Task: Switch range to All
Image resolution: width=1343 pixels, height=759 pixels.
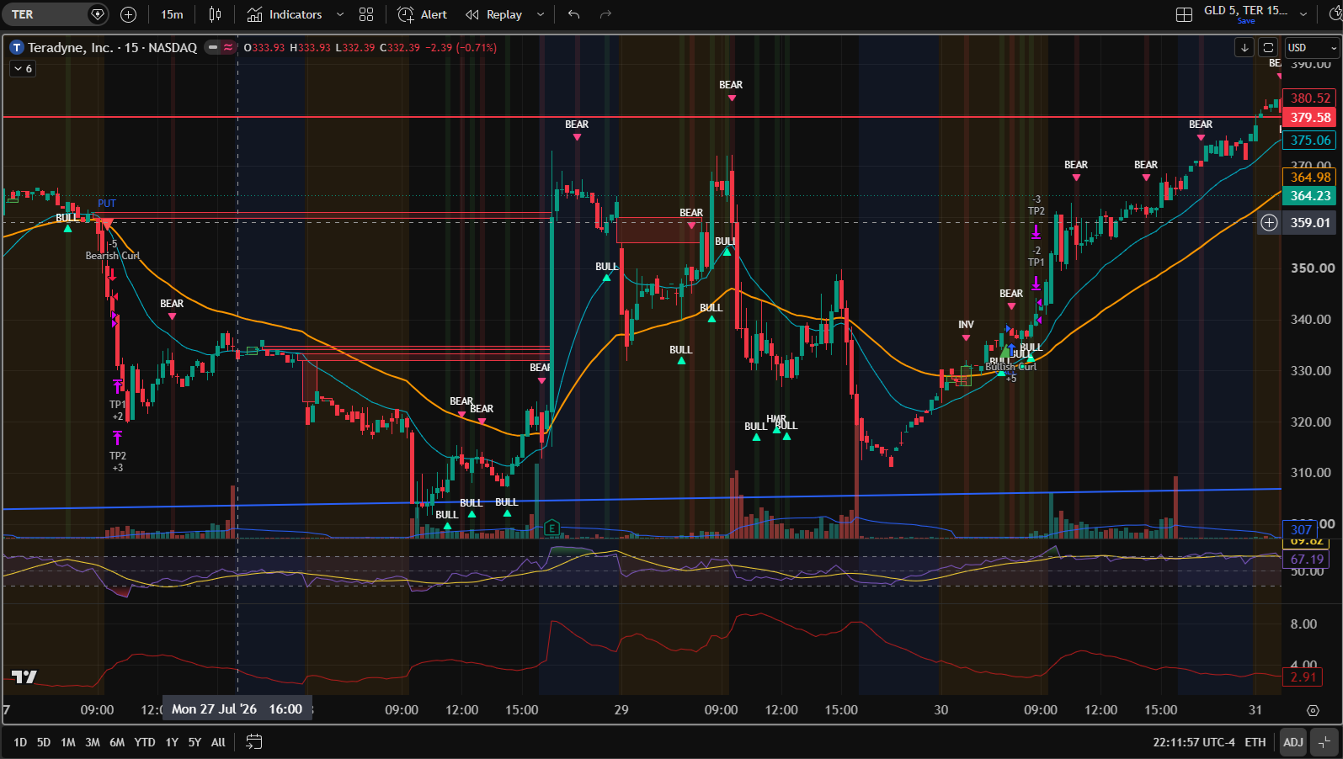Action: point(218,742)
